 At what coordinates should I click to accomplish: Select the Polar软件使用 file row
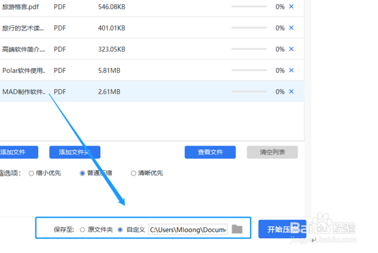click(x=152, y=70)
